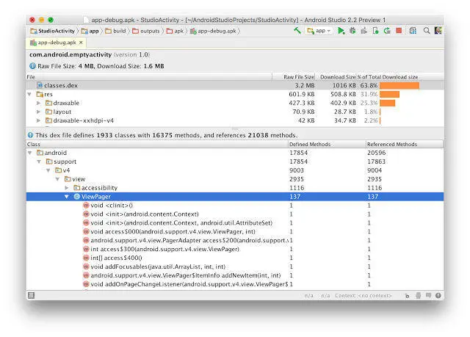The image size is (470, 337).
Task: Click the green rerun arrow icon
Action: point(387,31)
